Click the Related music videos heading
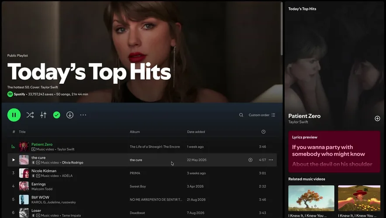 [307, 179]
